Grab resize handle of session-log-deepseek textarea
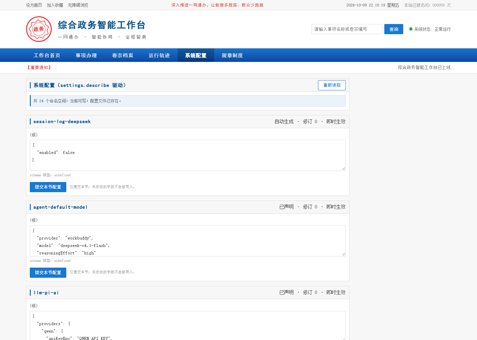Image resolution: width=477 pixels, height=340 pixels. (x=343, y=168)
